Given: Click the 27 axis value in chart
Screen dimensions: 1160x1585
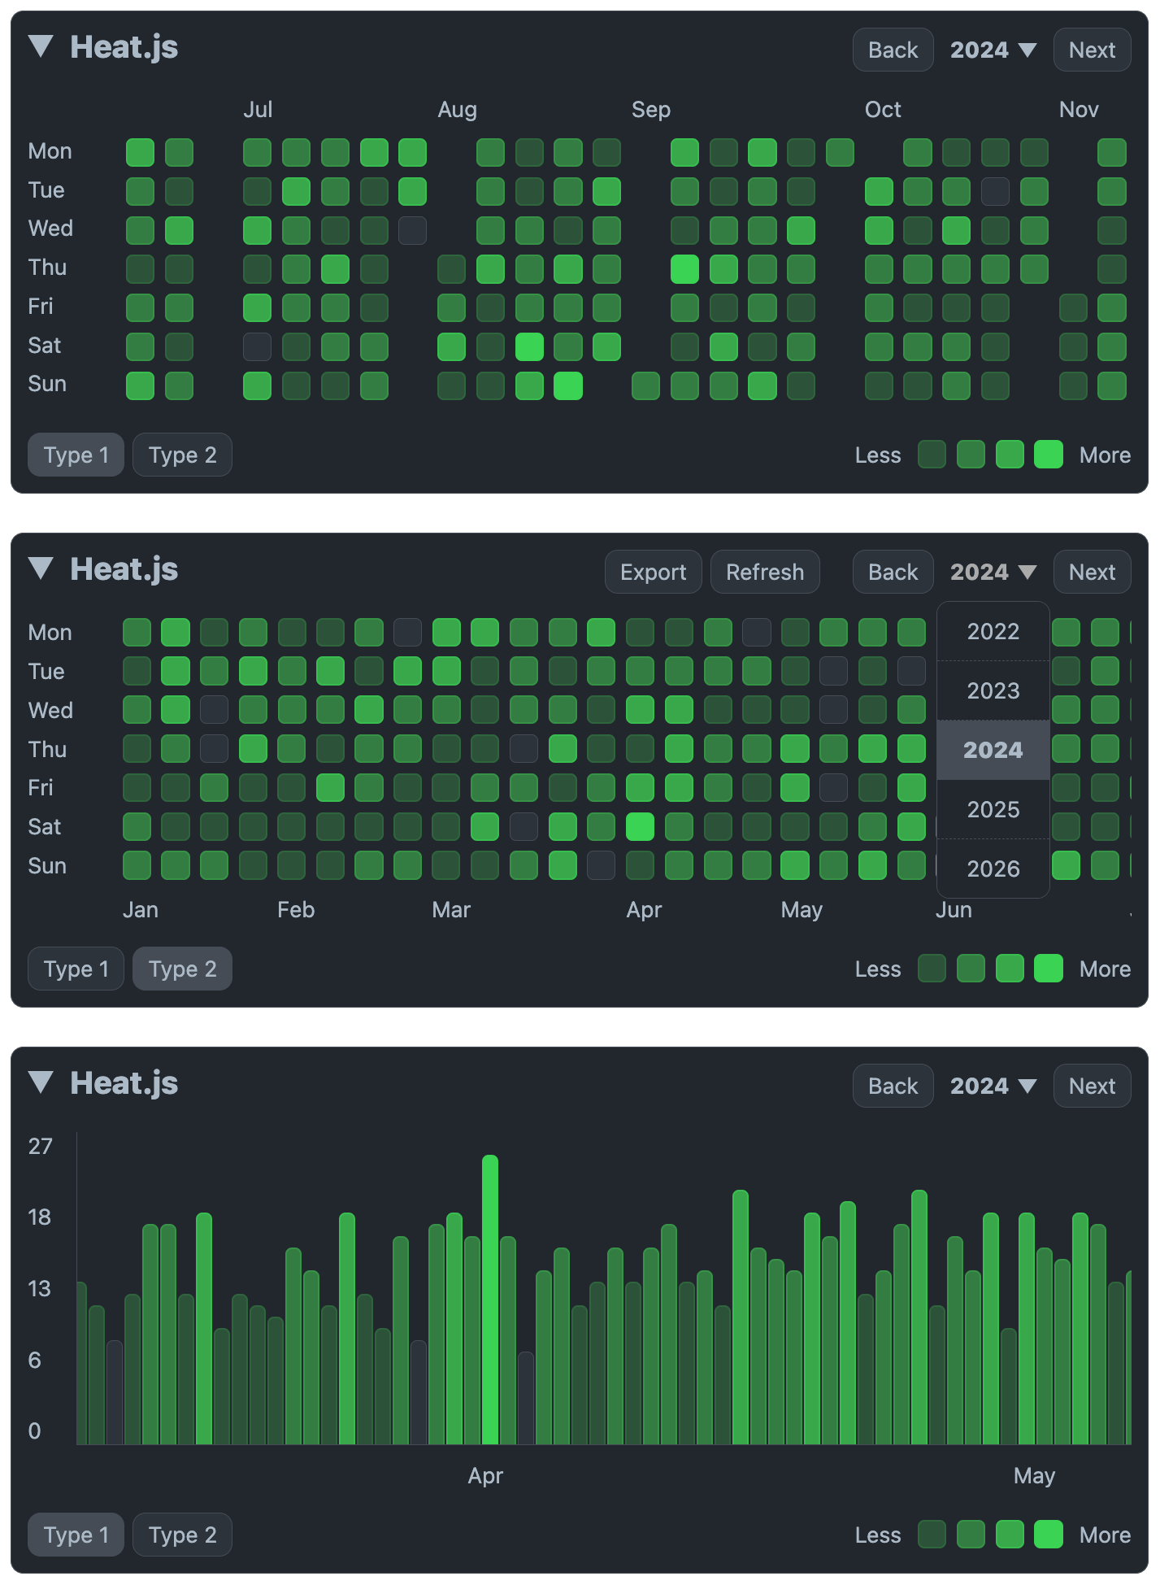Looking at the screenshot, I should [41, 1147].
